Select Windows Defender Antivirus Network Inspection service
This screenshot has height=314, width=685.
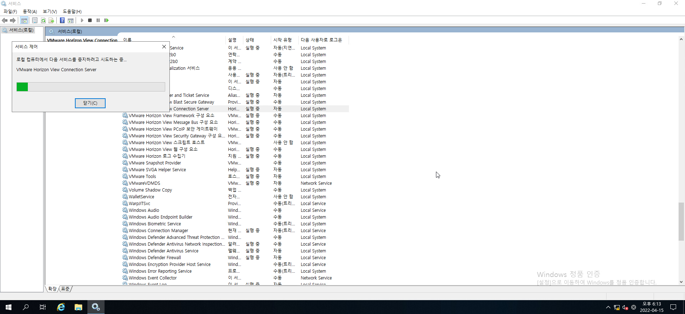click(235, 244)
